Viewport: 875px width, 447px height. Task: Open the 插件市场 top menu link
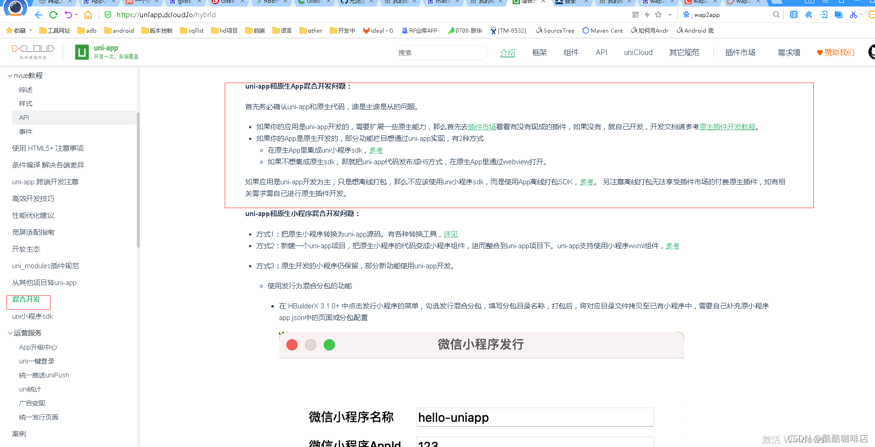(x=740, y=53)
